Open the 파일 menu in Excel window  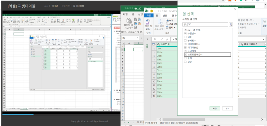click(125, 14)
